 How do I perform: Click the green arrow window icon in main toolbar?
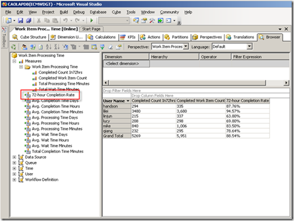(161, 20)
